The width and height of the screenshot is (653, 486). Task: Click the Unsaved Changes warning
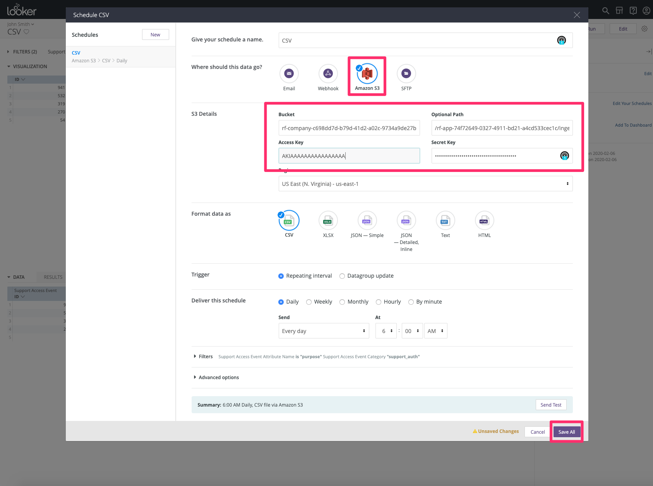pyautogui.click(x=496, y=431)
